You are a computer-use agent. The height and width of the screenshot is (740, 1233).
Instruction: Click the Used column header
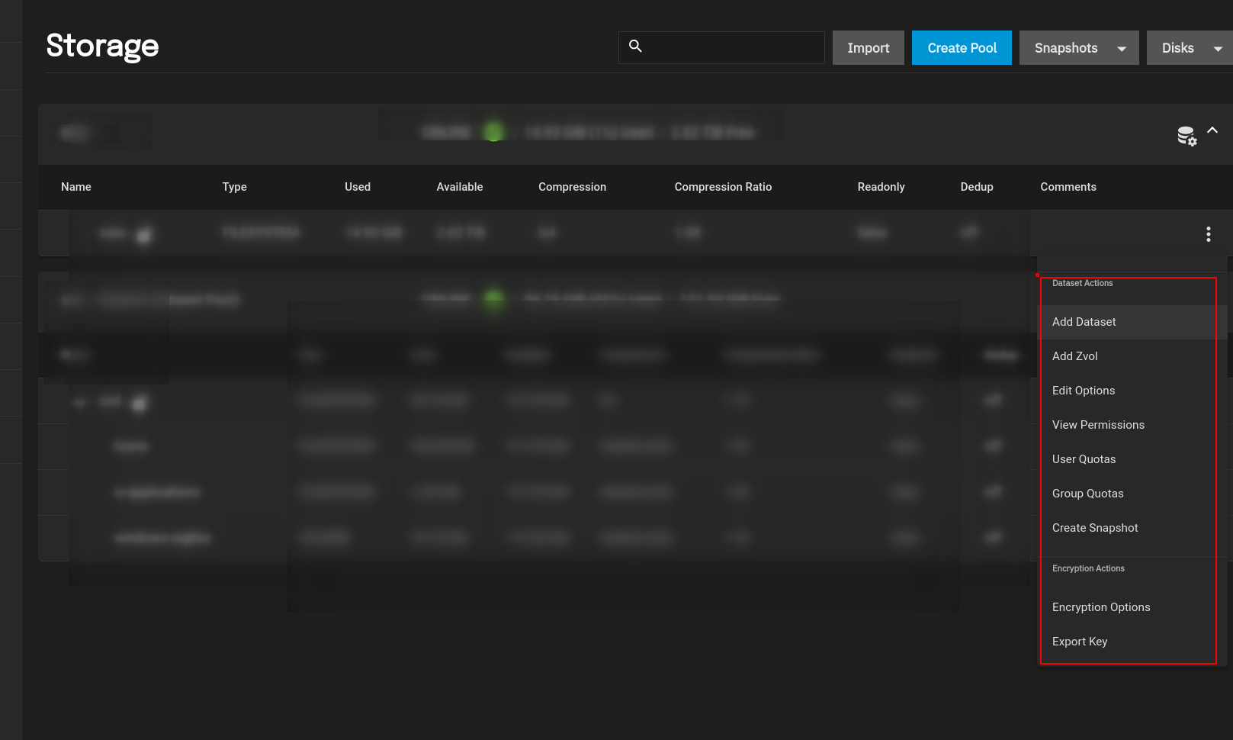point(358,187)
